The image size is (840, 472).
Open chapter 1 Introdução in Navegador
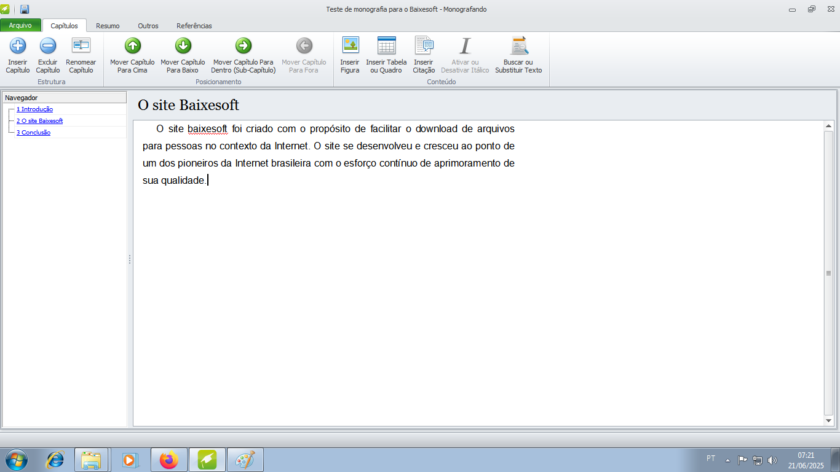coord(34,109)
